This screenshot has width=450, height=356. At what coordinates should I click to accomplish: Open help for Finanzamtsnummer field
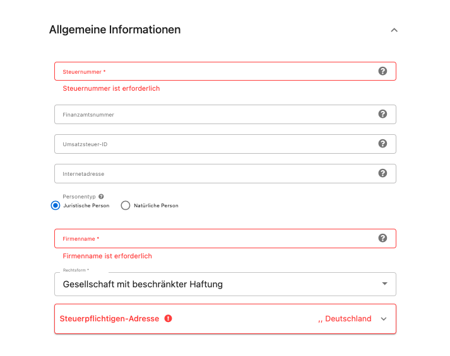coord(382,114)
